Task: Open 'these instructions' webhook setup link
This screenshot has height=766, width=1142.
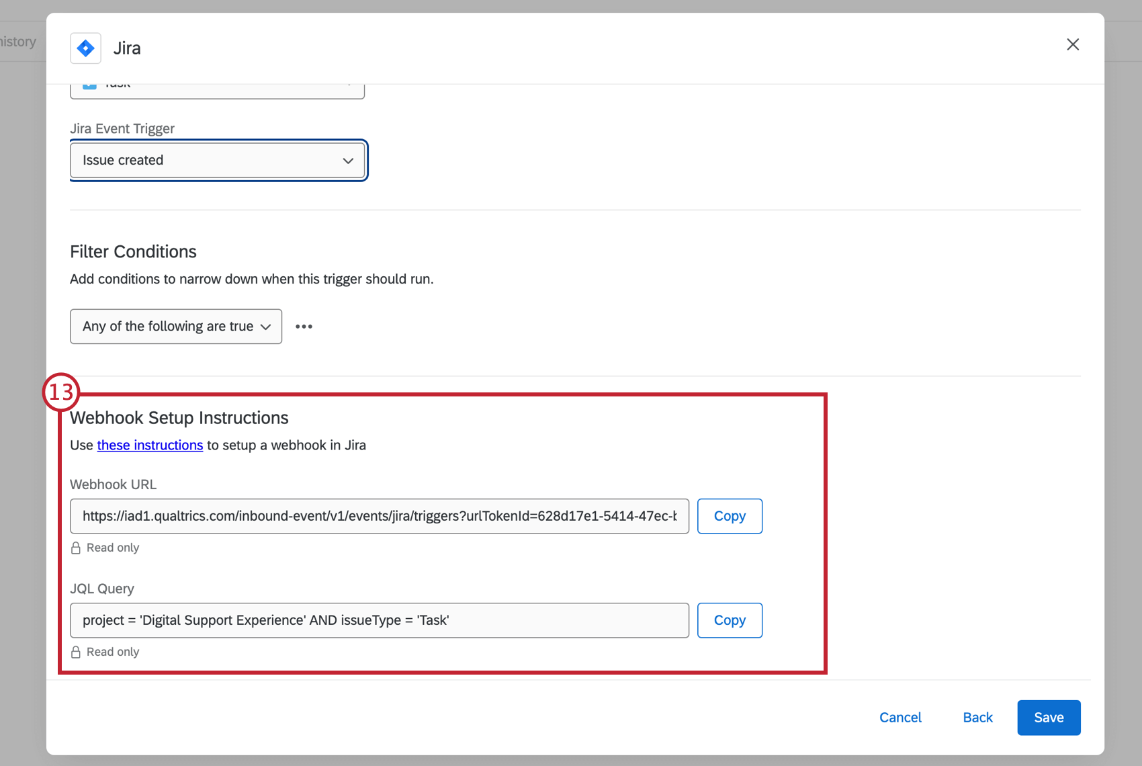Action: click(150, 445)
